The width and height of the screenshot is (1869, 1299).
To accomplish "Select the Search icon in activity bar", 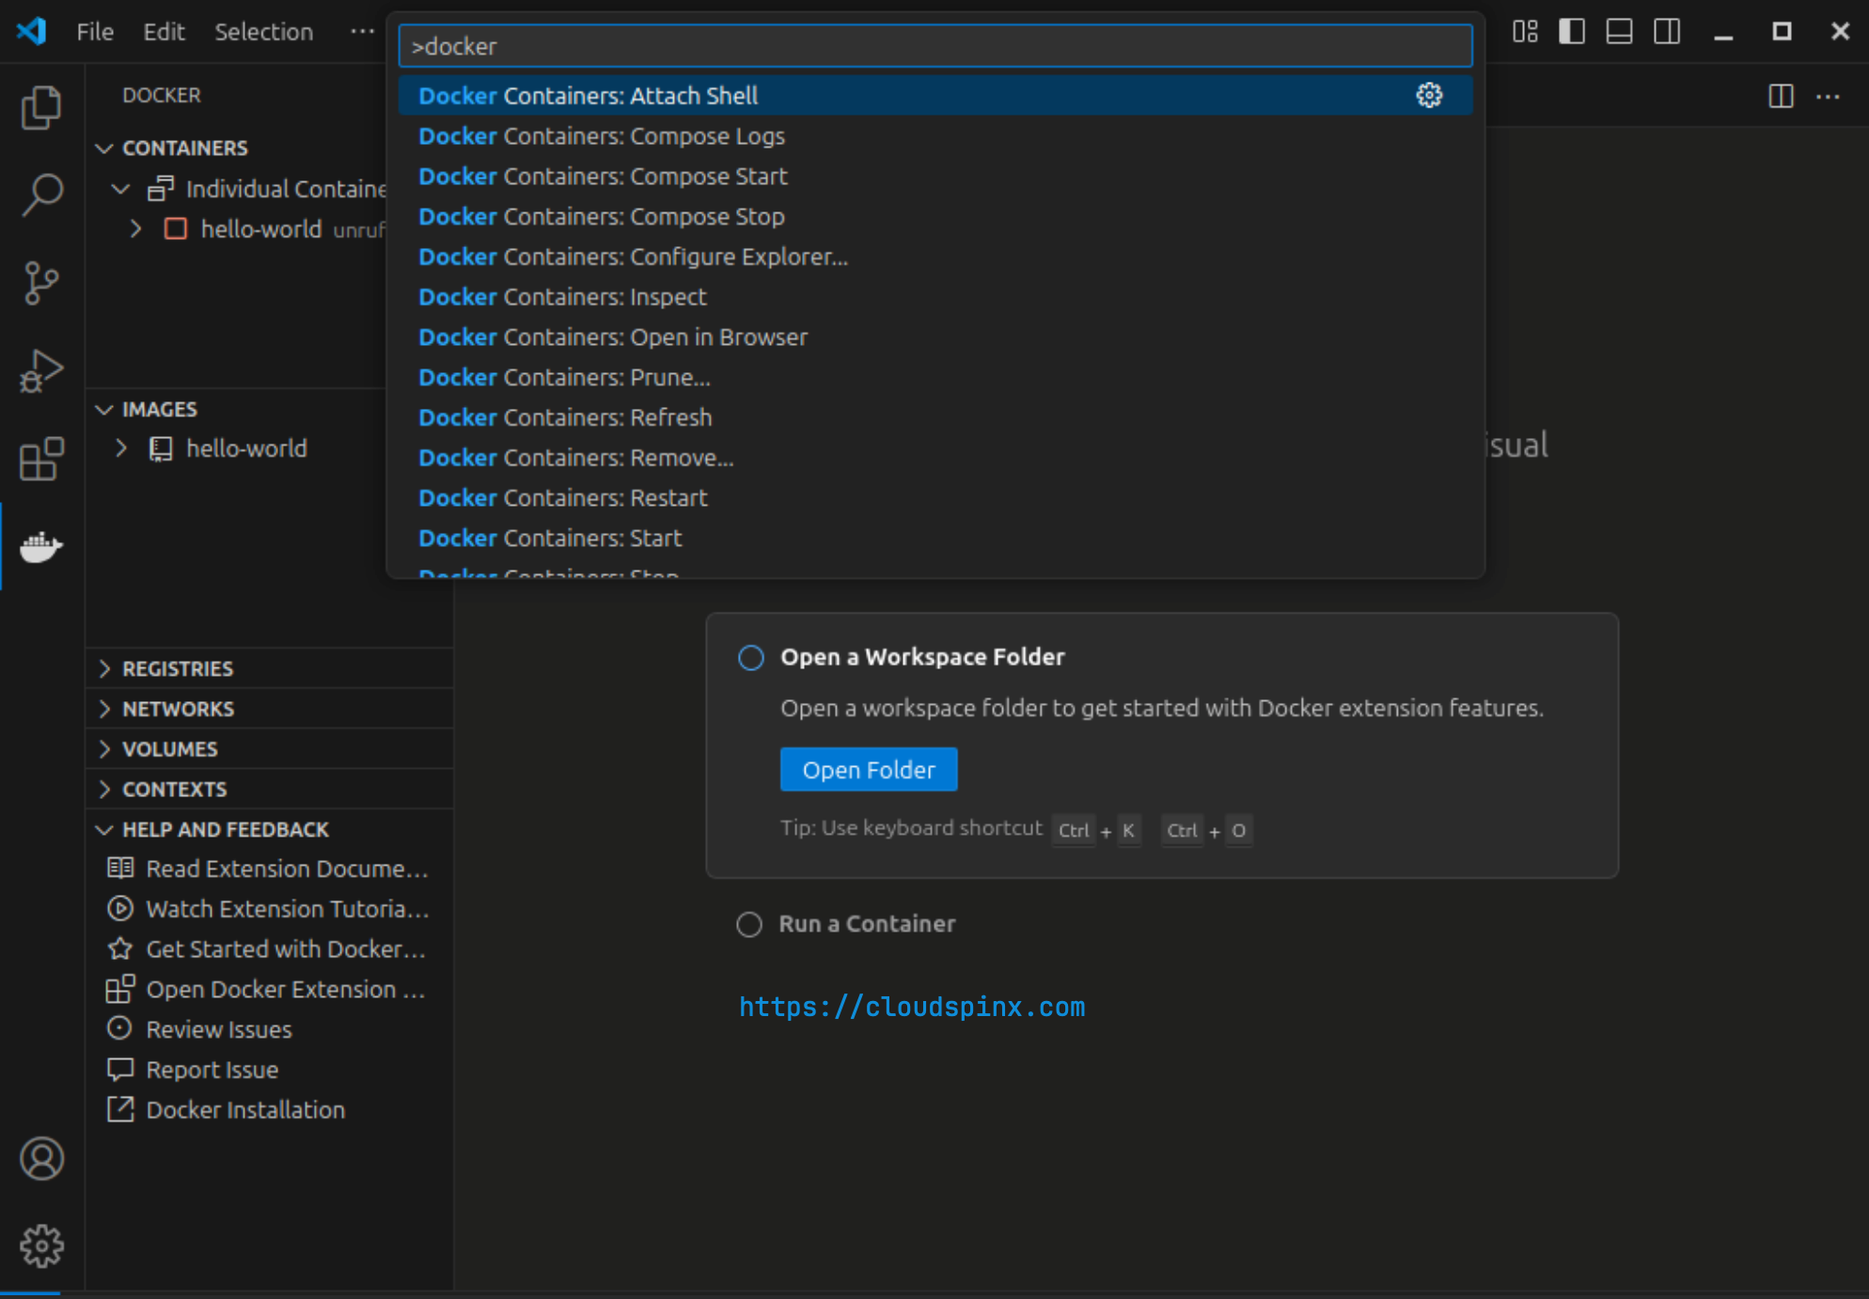I will coord(41,193).
